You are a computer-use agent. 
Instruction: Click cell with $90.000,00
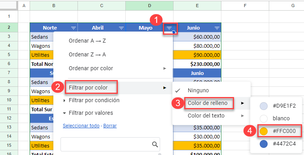coord(197,55)
